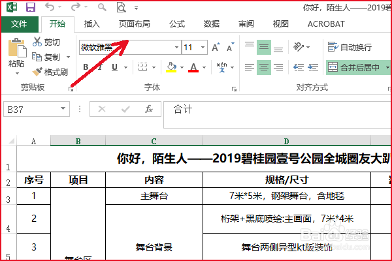Expand the 粘贴 paste options arrow
Screen dimensions: 392x261
(17, 73)
